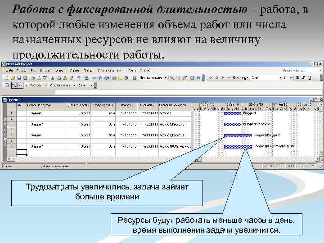Screen dimensions: 324x243
Task: Unlink the selected tasks
Action: click(100, 78)
